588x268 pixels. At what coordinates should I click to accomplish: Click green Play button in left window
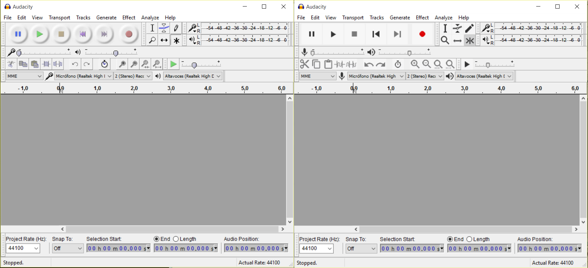[x=40, y=34]
